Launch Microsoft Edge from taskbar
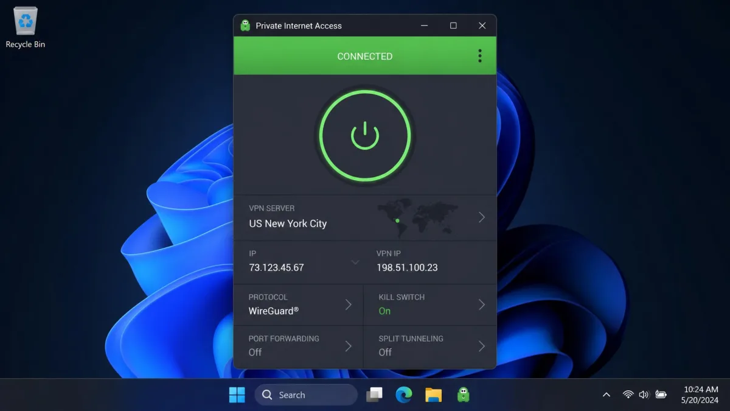 pos(403,395)
